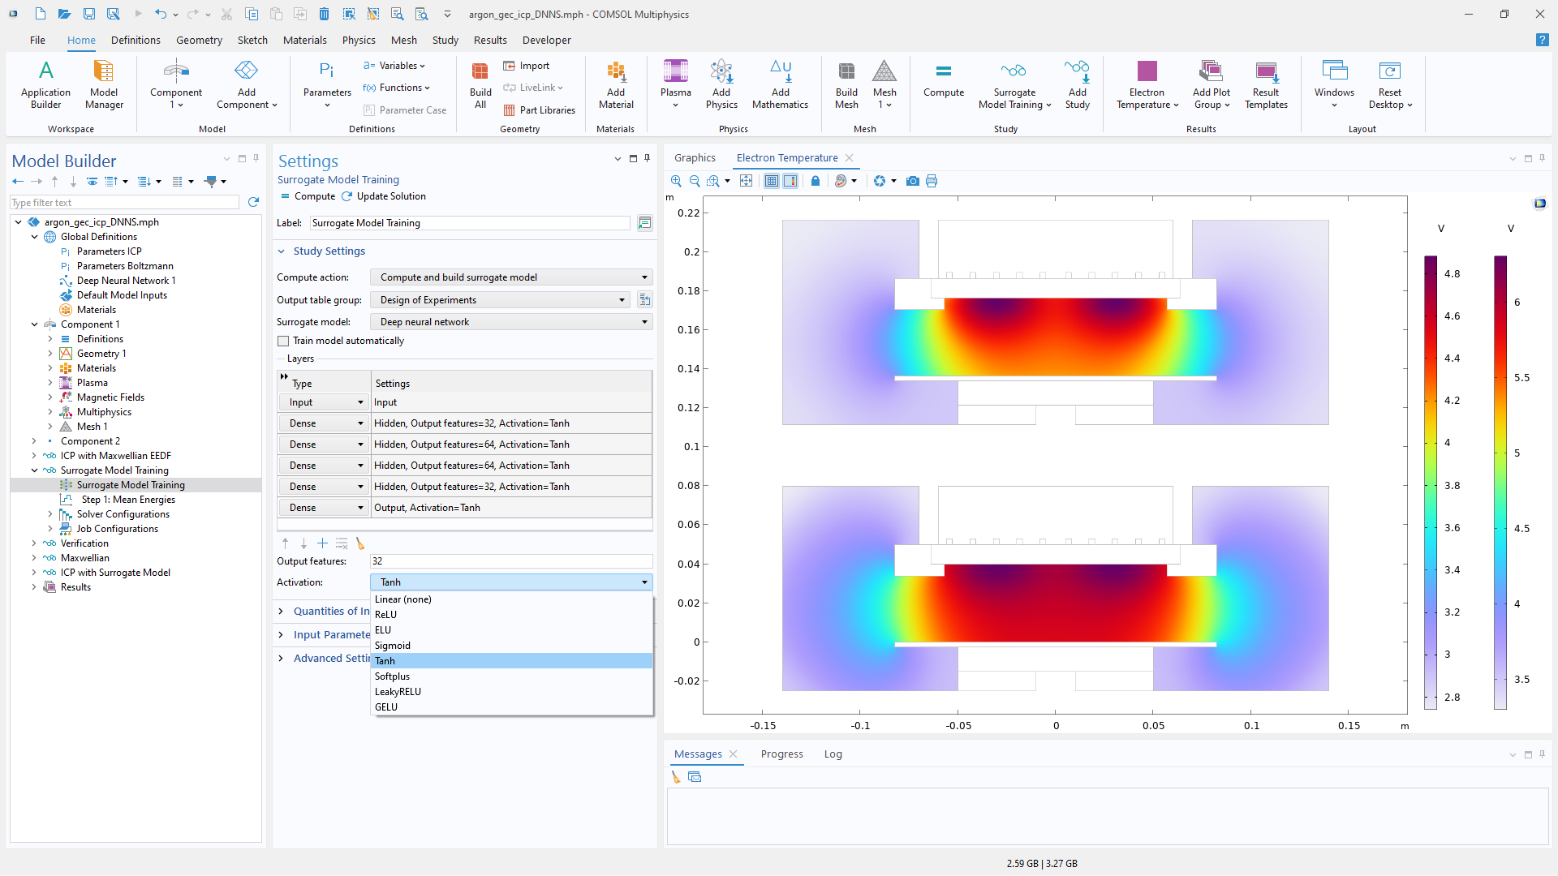This screenshot has width=1558, height=876.
Task: Select Deep Neural Network 1 tree node
Action: [126, 281]
